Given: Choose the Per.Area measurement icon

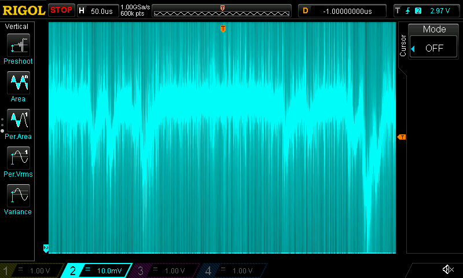Looking at the screenshot, I should pos(18,120).
